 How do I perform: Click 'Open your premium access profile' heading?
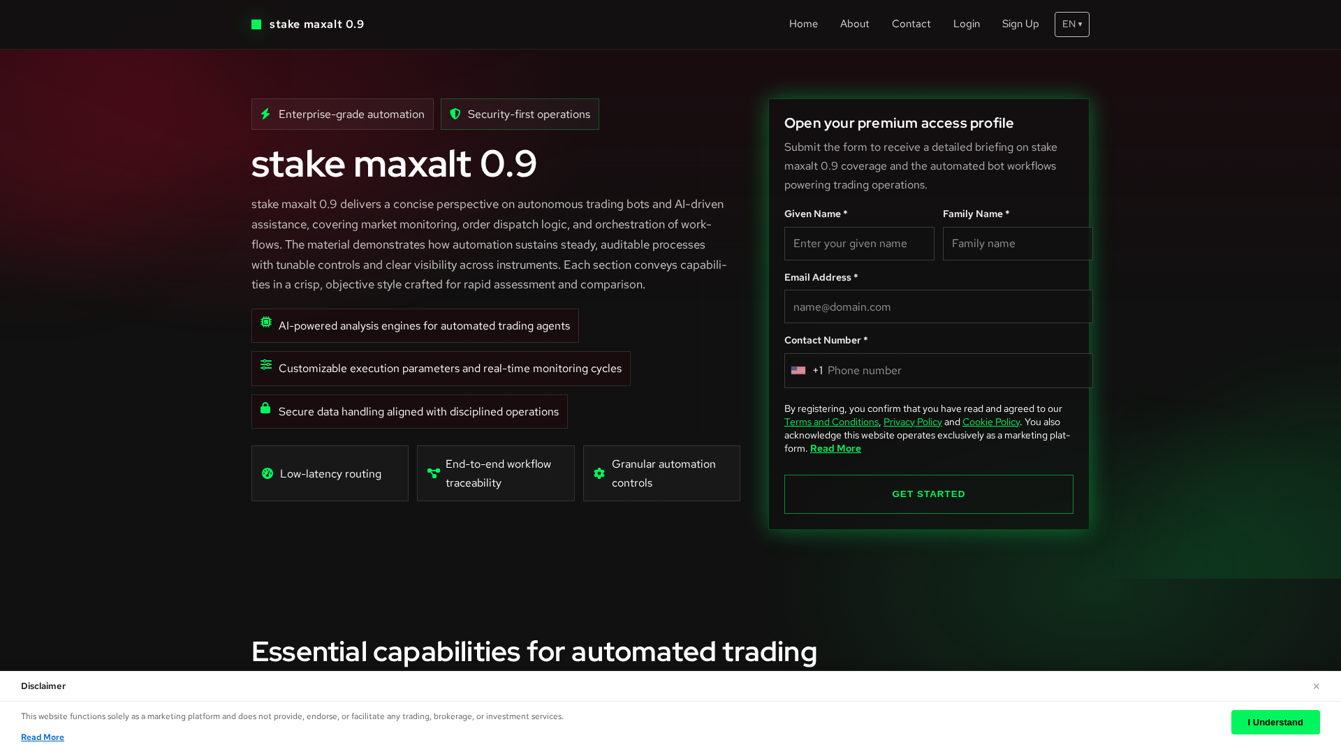click(899, 123)
